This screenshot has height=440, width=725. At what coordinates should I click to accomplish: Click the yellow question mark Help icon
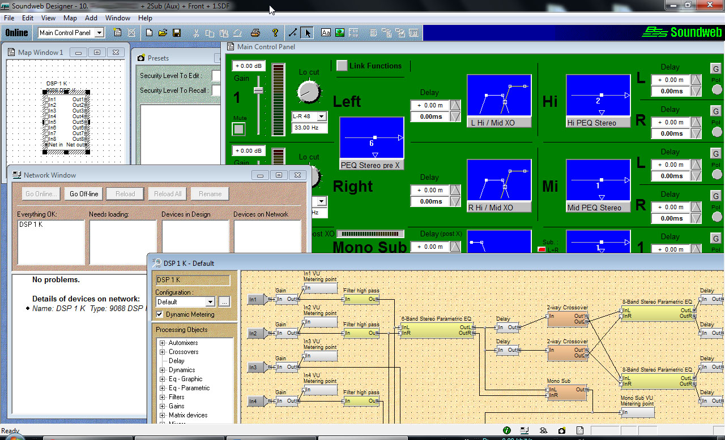(x=275, y=33)
